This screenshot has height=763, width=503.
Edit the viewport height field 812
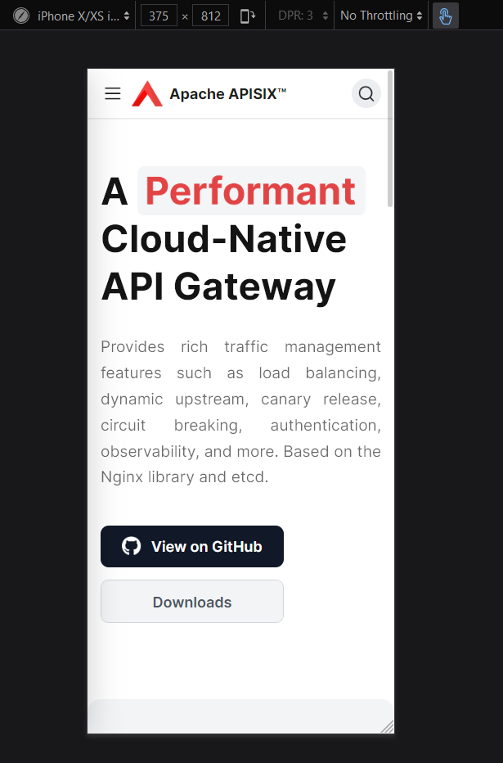coord(211,16)
